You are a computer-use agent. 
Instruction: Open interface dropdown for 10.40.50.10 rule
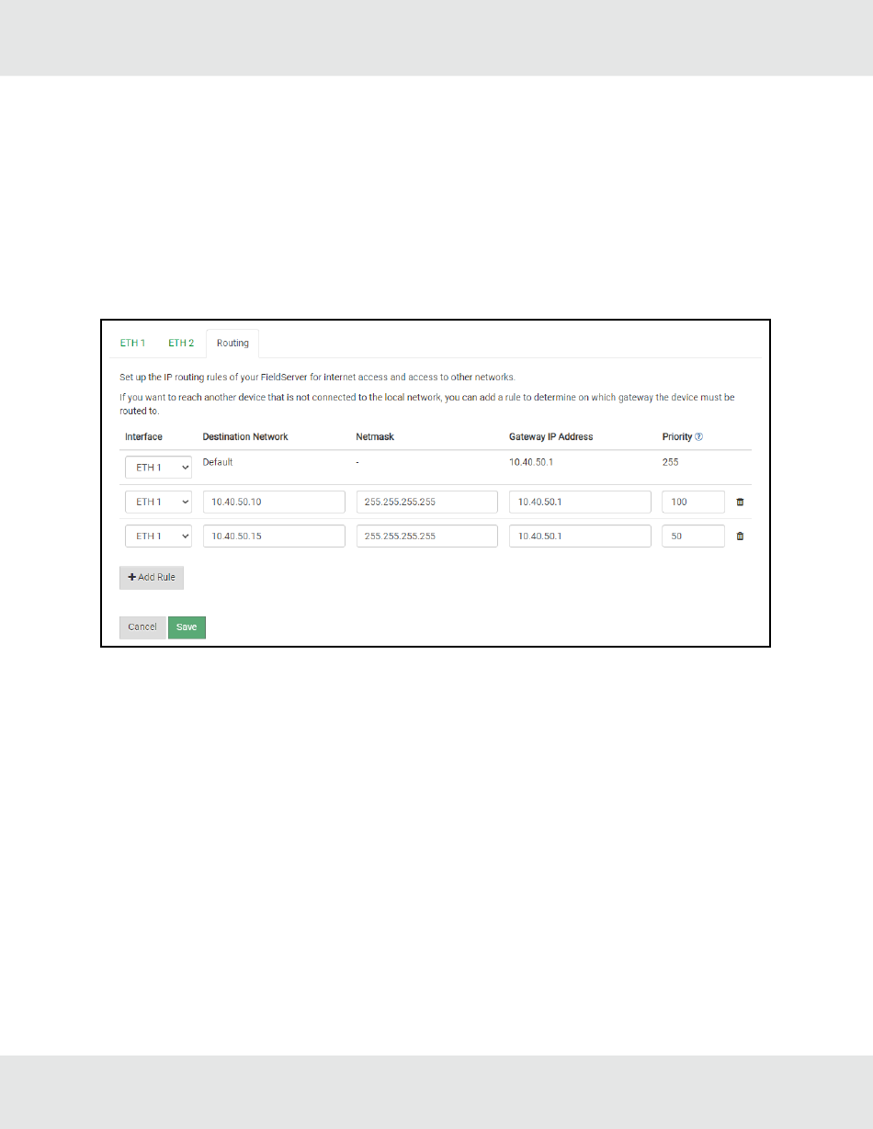(x=158, y=502)
